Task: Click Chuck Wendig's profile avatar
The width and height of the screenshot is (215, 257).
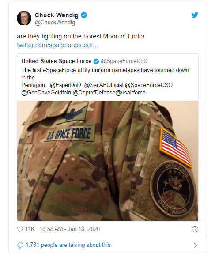Action: pyautogui.click(x=24, y=18)
